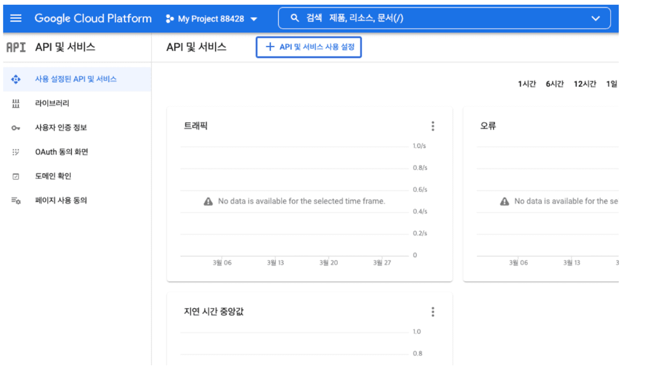
Task: Click the search input field
Action: coord(444,18)
